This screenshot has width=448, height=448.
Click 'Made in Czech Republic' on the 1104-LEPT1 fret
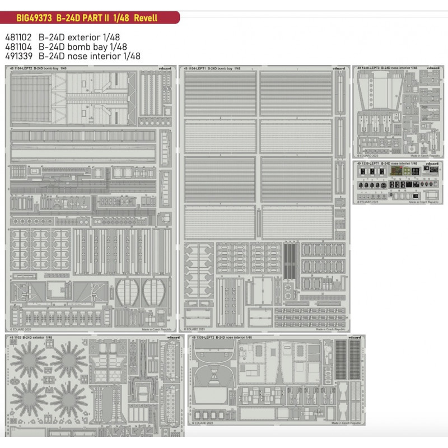pos(330,329)
